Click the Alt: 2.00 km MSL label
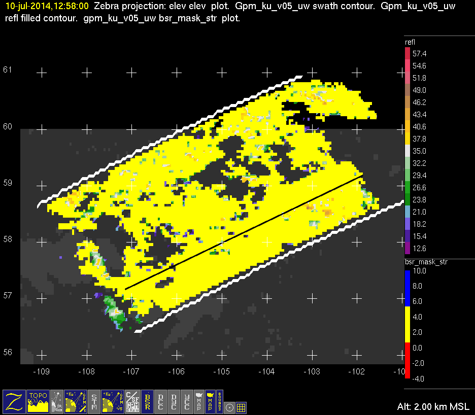This screenshot has height=415, width=475. click(433, 407)
